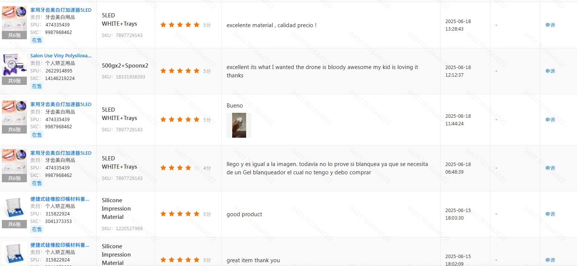
Task: Click 在售 tag in the 4-star review row
Action: (x=37, y=183)
